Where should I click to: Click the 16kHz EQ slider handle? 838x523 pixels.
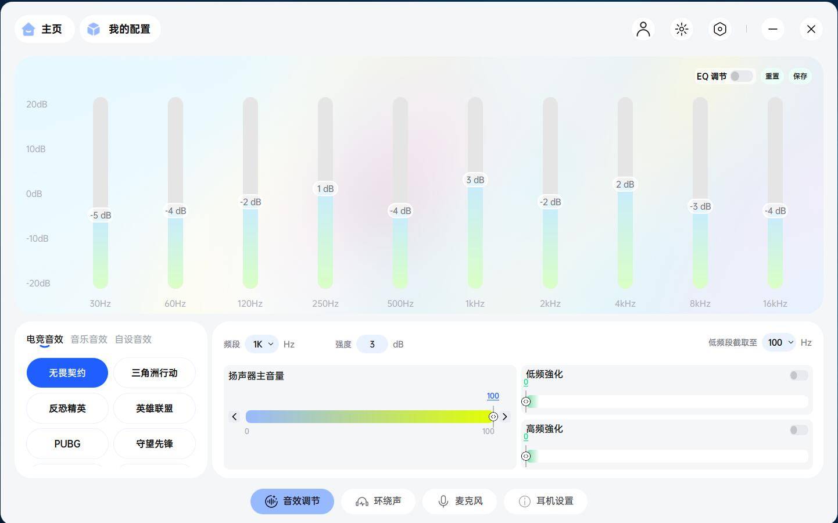775,211
